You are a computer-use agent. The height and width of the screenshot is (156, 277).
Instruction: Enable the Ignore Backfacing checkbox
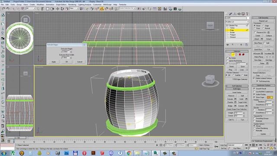(228, 61)
